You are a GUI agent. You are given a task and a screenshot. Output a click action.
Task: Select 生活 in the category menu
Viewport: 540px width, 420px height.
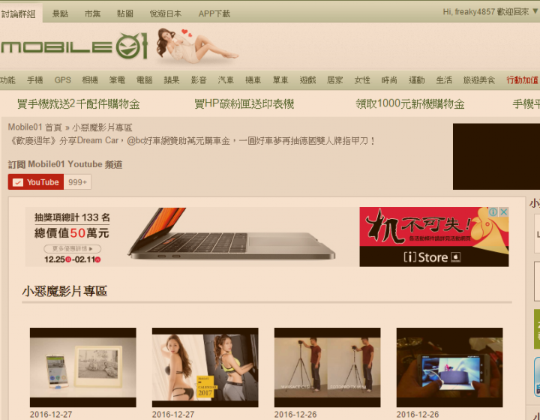coord(444,80)
